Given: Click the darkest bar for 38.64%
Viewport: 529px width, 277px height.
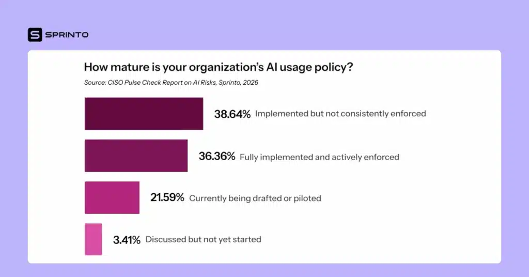Looking at the screenshot, I should point(144,114).
